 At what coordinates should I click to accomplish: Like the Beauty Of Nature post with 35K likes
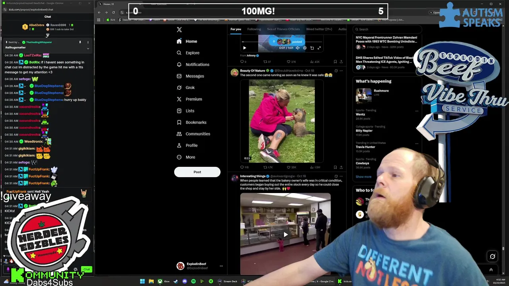coord(291,167)
